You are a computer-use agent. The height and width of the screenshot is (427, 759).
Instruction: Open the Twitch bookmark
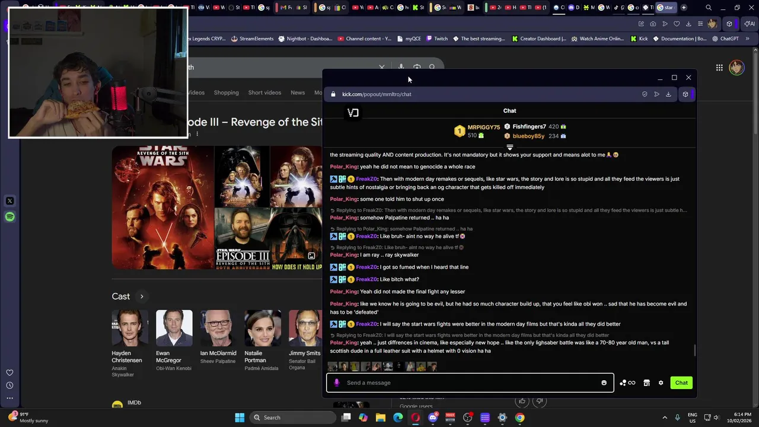[437, 39]
